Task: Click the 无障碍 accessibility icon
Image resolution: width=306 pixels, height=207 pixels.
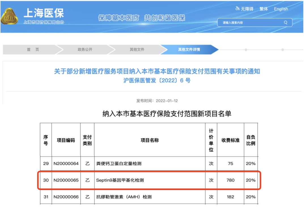Action: pyautogui.click(x=237, y=9)
